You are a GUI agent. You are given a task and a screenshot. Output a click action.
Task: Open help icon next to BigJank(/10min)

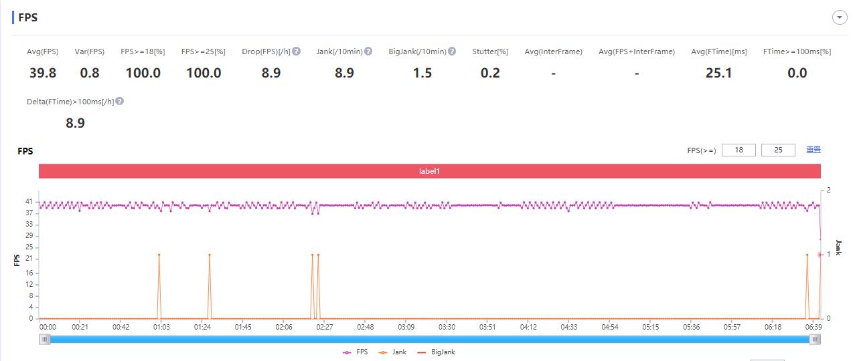[x=452, y=51]
